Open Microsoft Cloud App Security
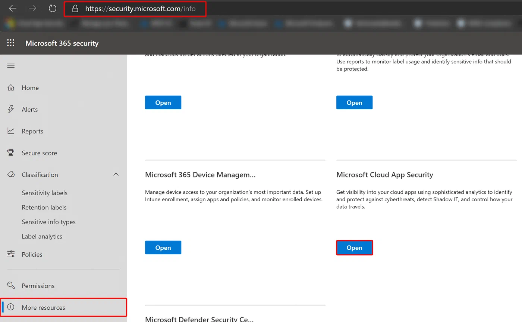This screenshot has width=522, height=322. tap(354, 247)
